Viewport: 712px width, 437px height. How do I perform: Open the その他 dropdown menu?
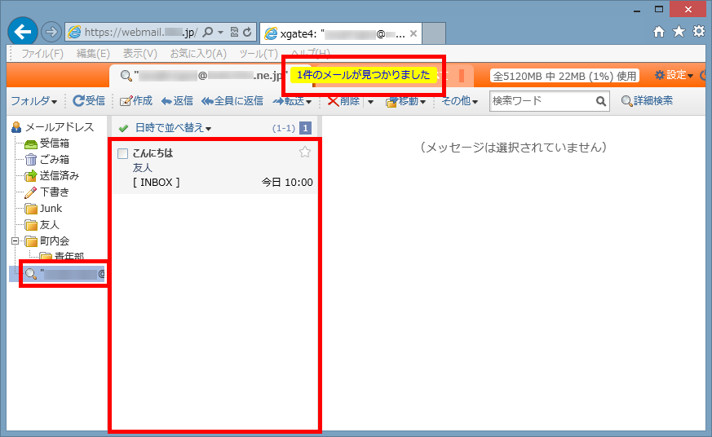(459, 101)
